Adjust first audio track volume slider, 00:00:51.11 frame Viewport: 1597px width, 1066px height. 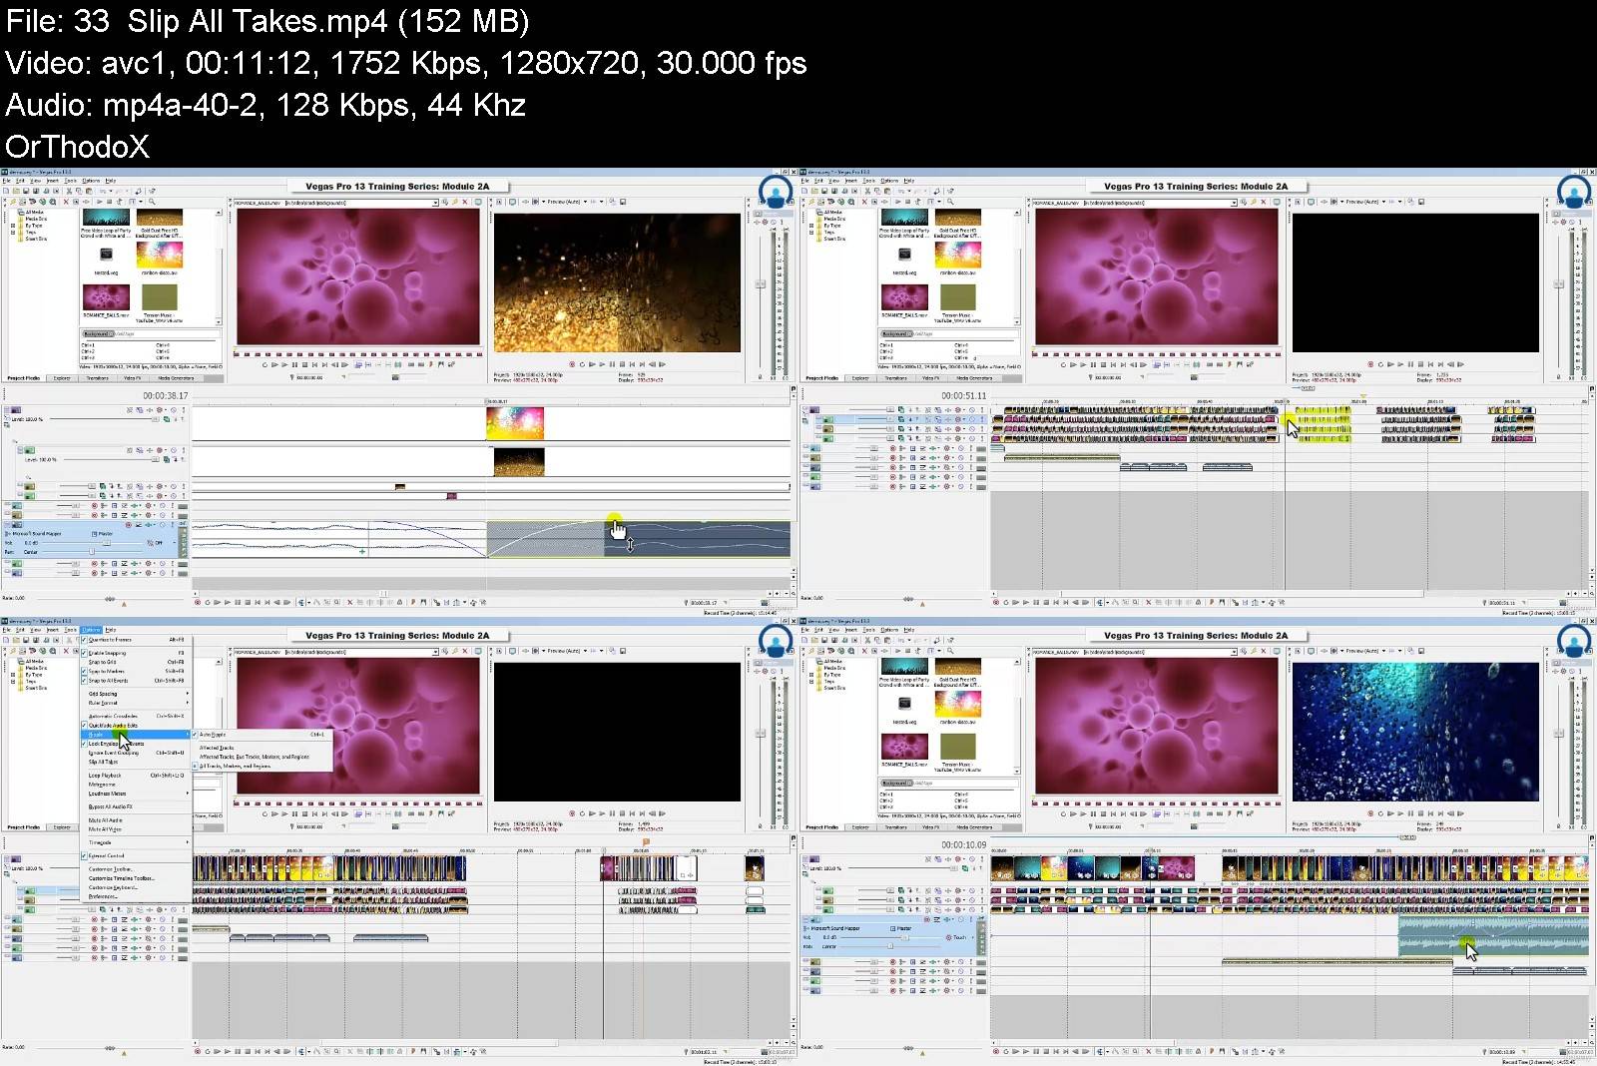click(873, 448)
